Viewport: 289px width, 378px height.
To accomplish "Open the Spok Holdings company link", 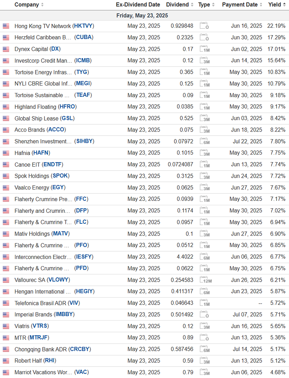I will 32,176.
